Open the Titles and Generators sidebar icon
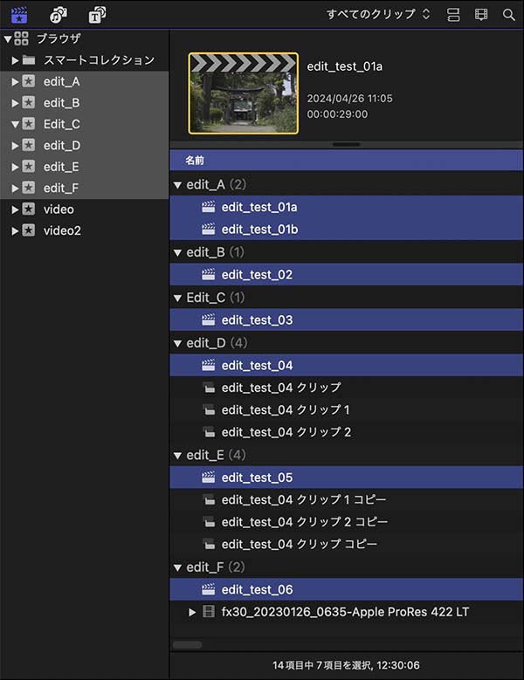 97,15
